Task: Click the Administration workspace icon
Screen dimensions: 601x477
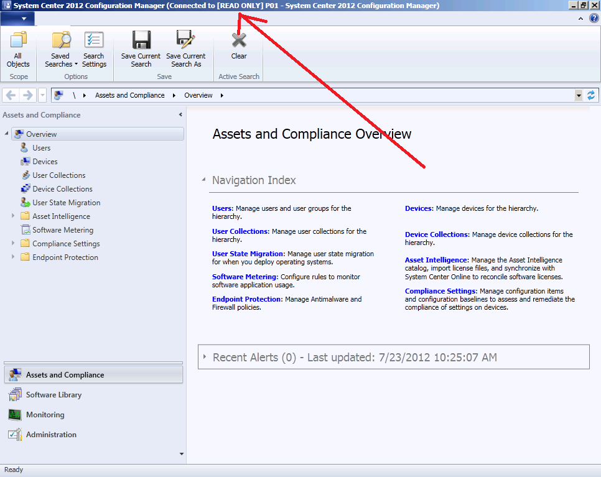Action: click(x=15, y=435)
